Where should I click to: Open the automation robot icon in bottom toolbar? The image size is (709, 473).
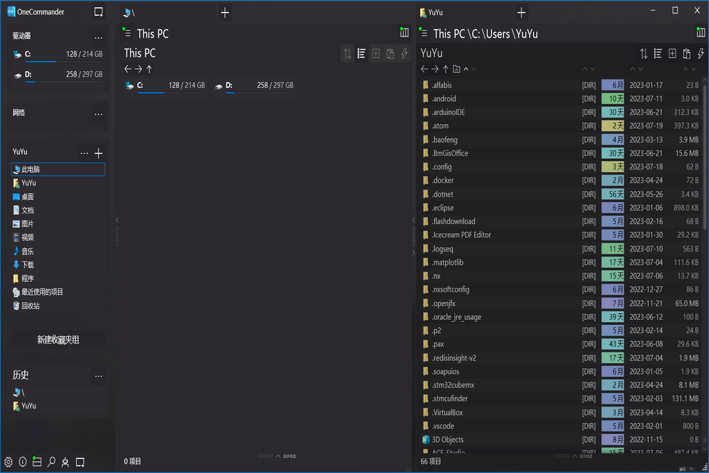65,462
